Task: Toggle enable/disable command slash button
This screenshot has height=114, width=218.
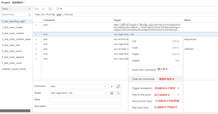Action: tap(112, 86)
